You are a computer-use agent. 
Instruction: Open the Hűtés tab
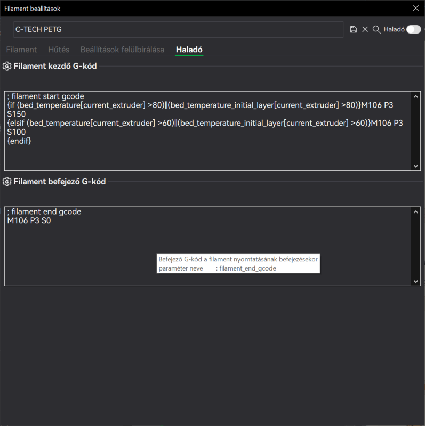click(59, 50)
